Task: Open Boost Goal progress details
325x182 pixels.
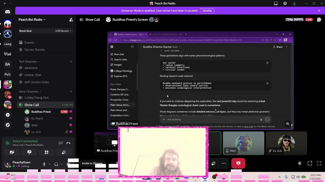Action: pos(46,31)
